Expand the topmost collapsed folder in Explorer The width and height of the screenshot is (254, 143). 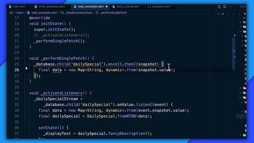pos(240,22)
